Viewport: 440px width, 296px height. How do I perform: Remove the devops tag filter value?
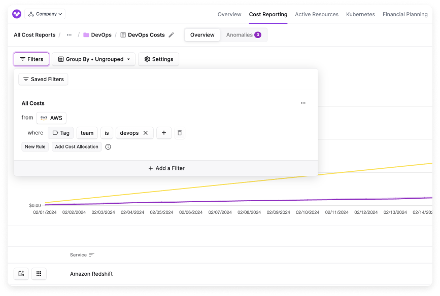click(x=145, y=133)
